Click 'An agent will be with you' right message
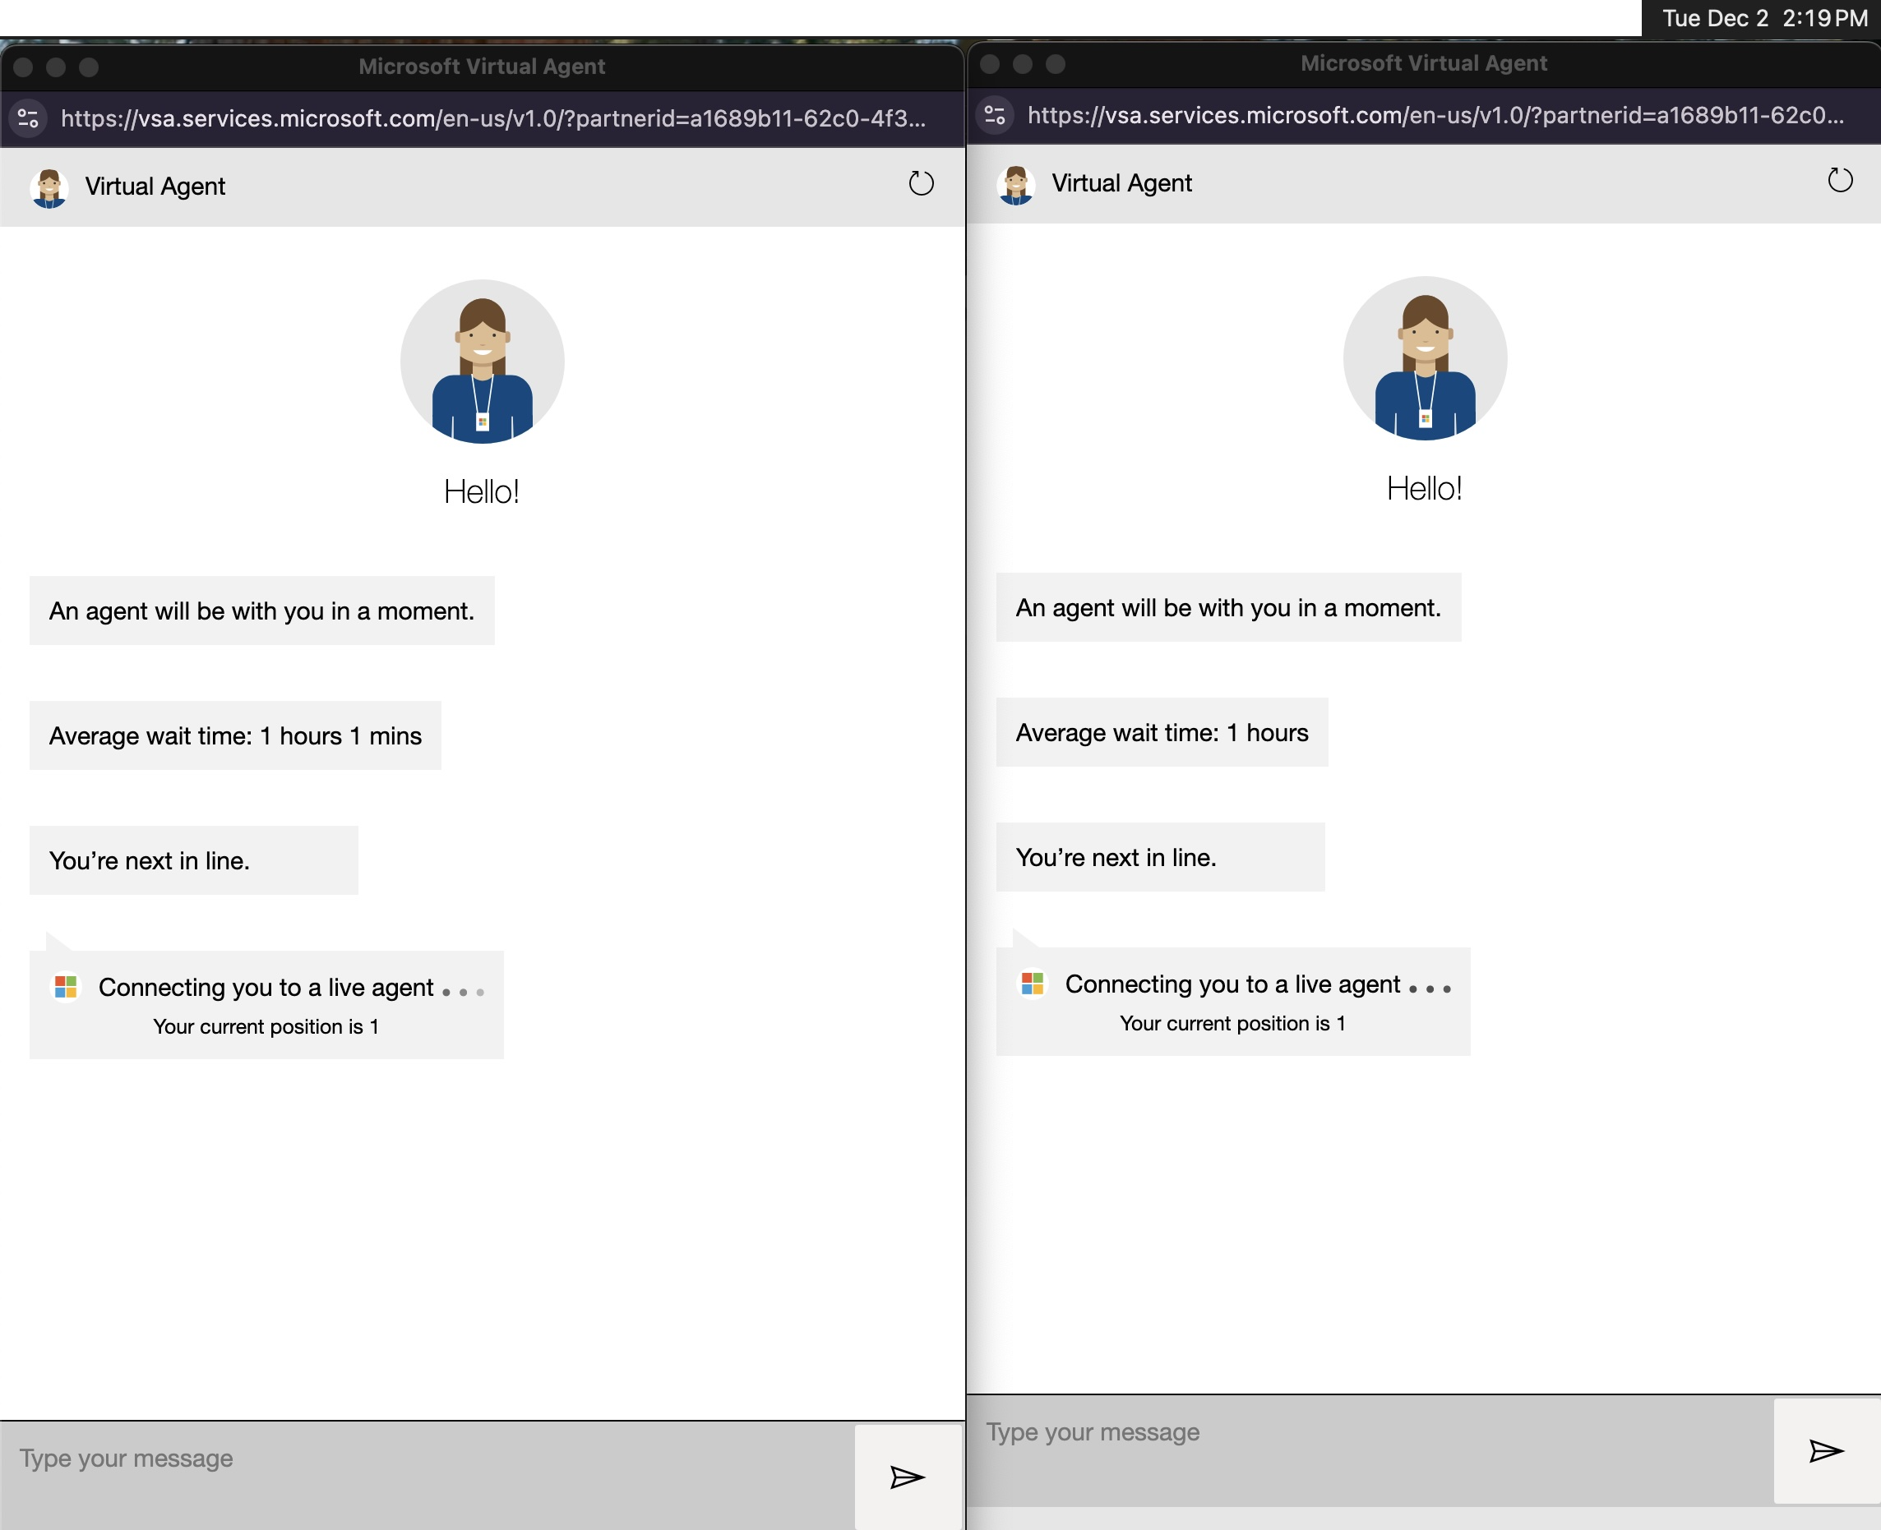Image resolution: width=1881 pixels, height=1530 pixels. pos(1228,607)
